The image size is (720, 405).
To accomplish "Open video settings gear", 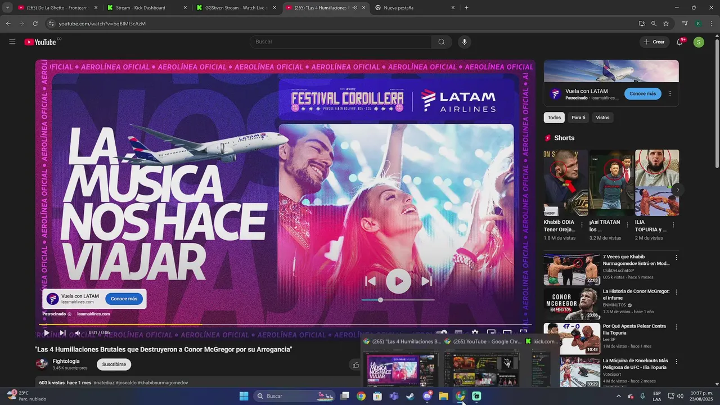I will coord(475,333).
